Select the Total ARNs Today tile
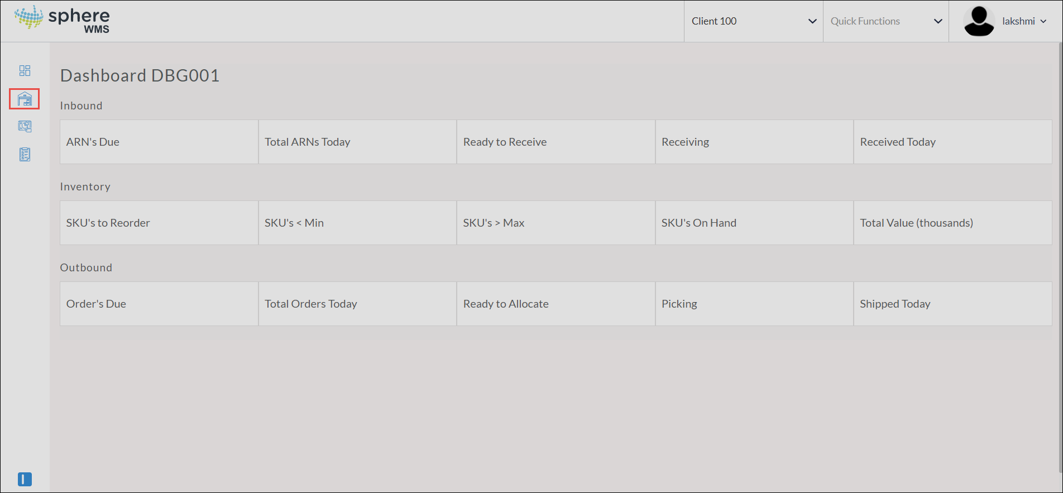Image resolution: width=1063 pixels, height=493 pixels. 357,142
